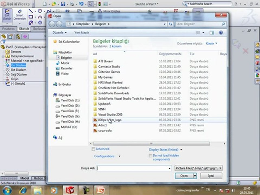Switch to the Sketch tab
Viewport: 260px width, 195px height.
pos(24,29)
